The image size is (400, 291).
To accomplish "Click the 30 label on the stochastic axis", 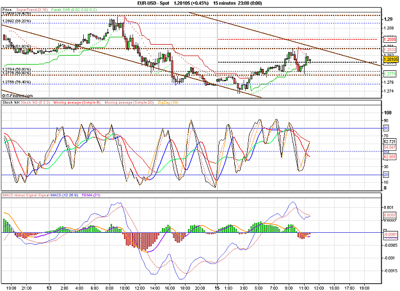I will [386, 167].
